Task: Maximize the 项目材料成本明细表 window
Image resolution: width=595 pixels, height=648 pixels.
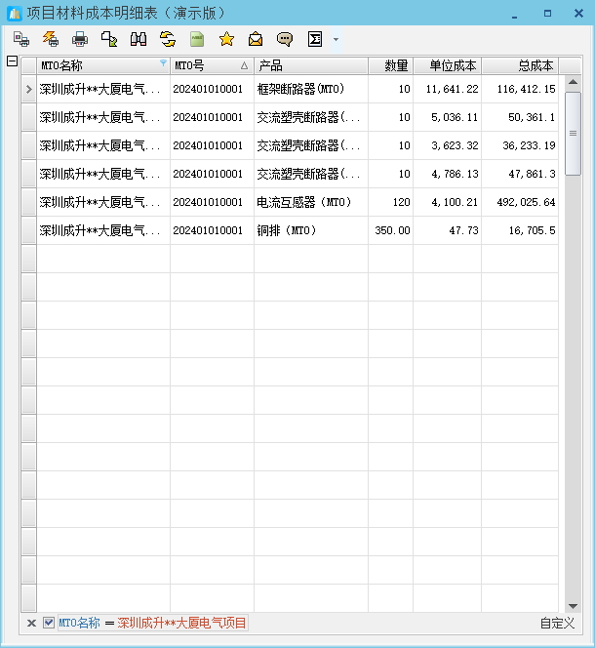Action: click(x=547, y=14)
